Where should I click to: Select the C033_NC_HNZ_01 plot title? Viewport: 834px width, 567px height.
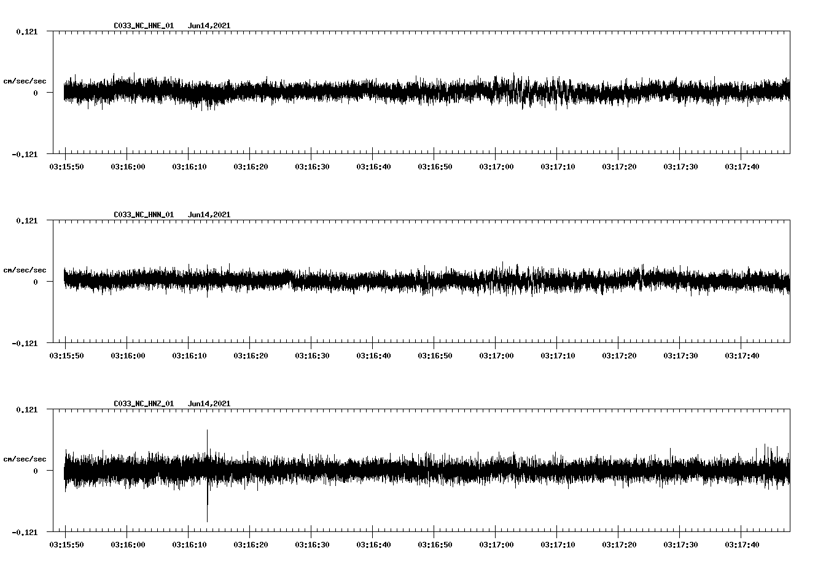(x=144, y=404)
